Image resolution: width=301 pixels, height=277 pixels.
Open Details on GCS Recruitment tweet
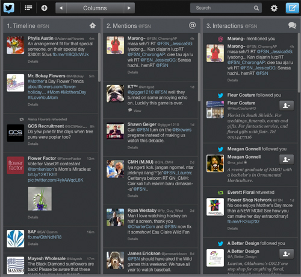coord(33,144)
